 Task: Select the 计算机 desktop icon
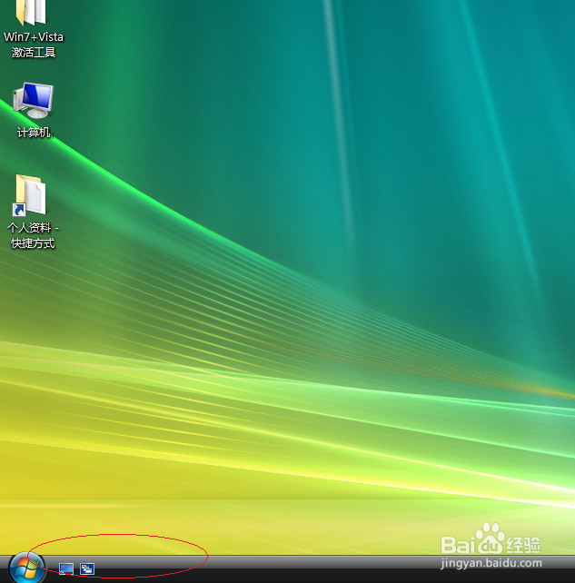(33, 101)
